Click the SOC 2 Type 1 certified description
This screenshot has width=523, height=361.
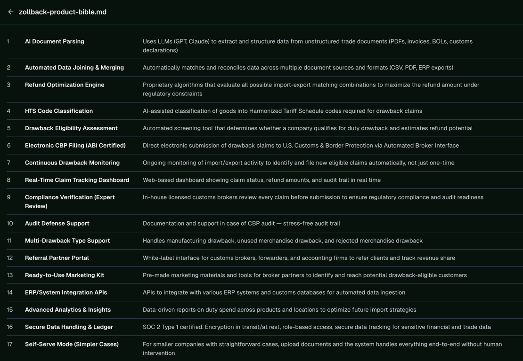tap(317, 327)
